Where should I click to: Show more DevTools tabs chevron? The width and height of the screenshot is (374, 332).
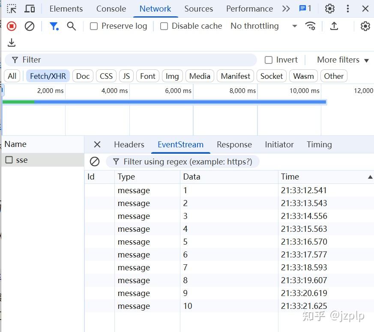(286, 9)
